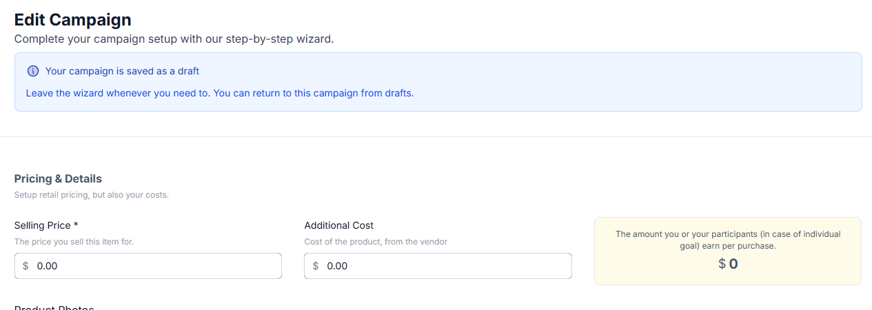This screenshot has width=872, height=310.
Task: Click the partially visible Product Photos label
Action: [54, 307]
